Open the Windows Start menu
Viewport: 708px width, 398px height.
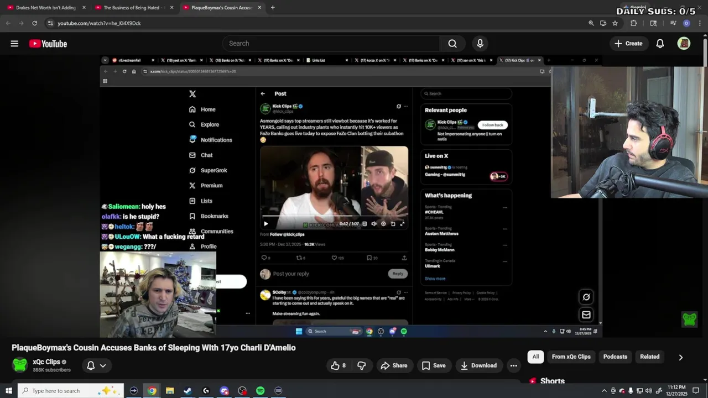pyautogui.click(x=8, y=391)
